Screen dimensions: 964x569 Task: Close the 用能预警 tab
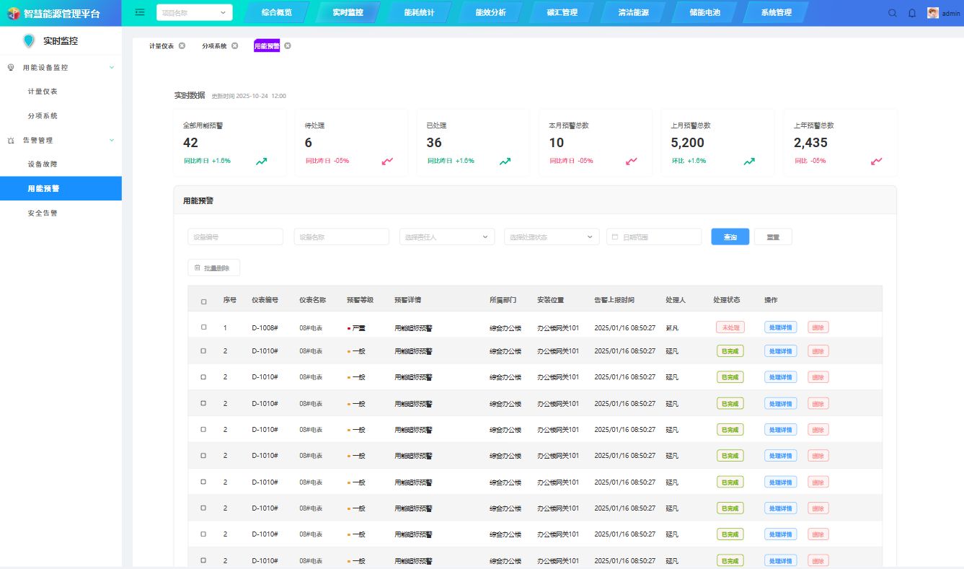(287, 45)
